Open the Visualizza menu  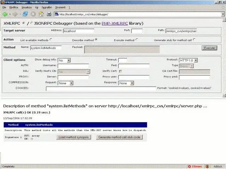point(26,7)
